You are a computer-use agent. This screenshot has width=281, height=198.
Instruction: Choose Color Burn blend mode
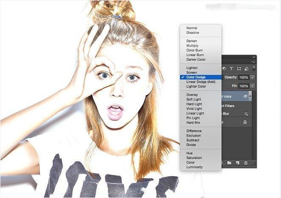coord(201,50)
